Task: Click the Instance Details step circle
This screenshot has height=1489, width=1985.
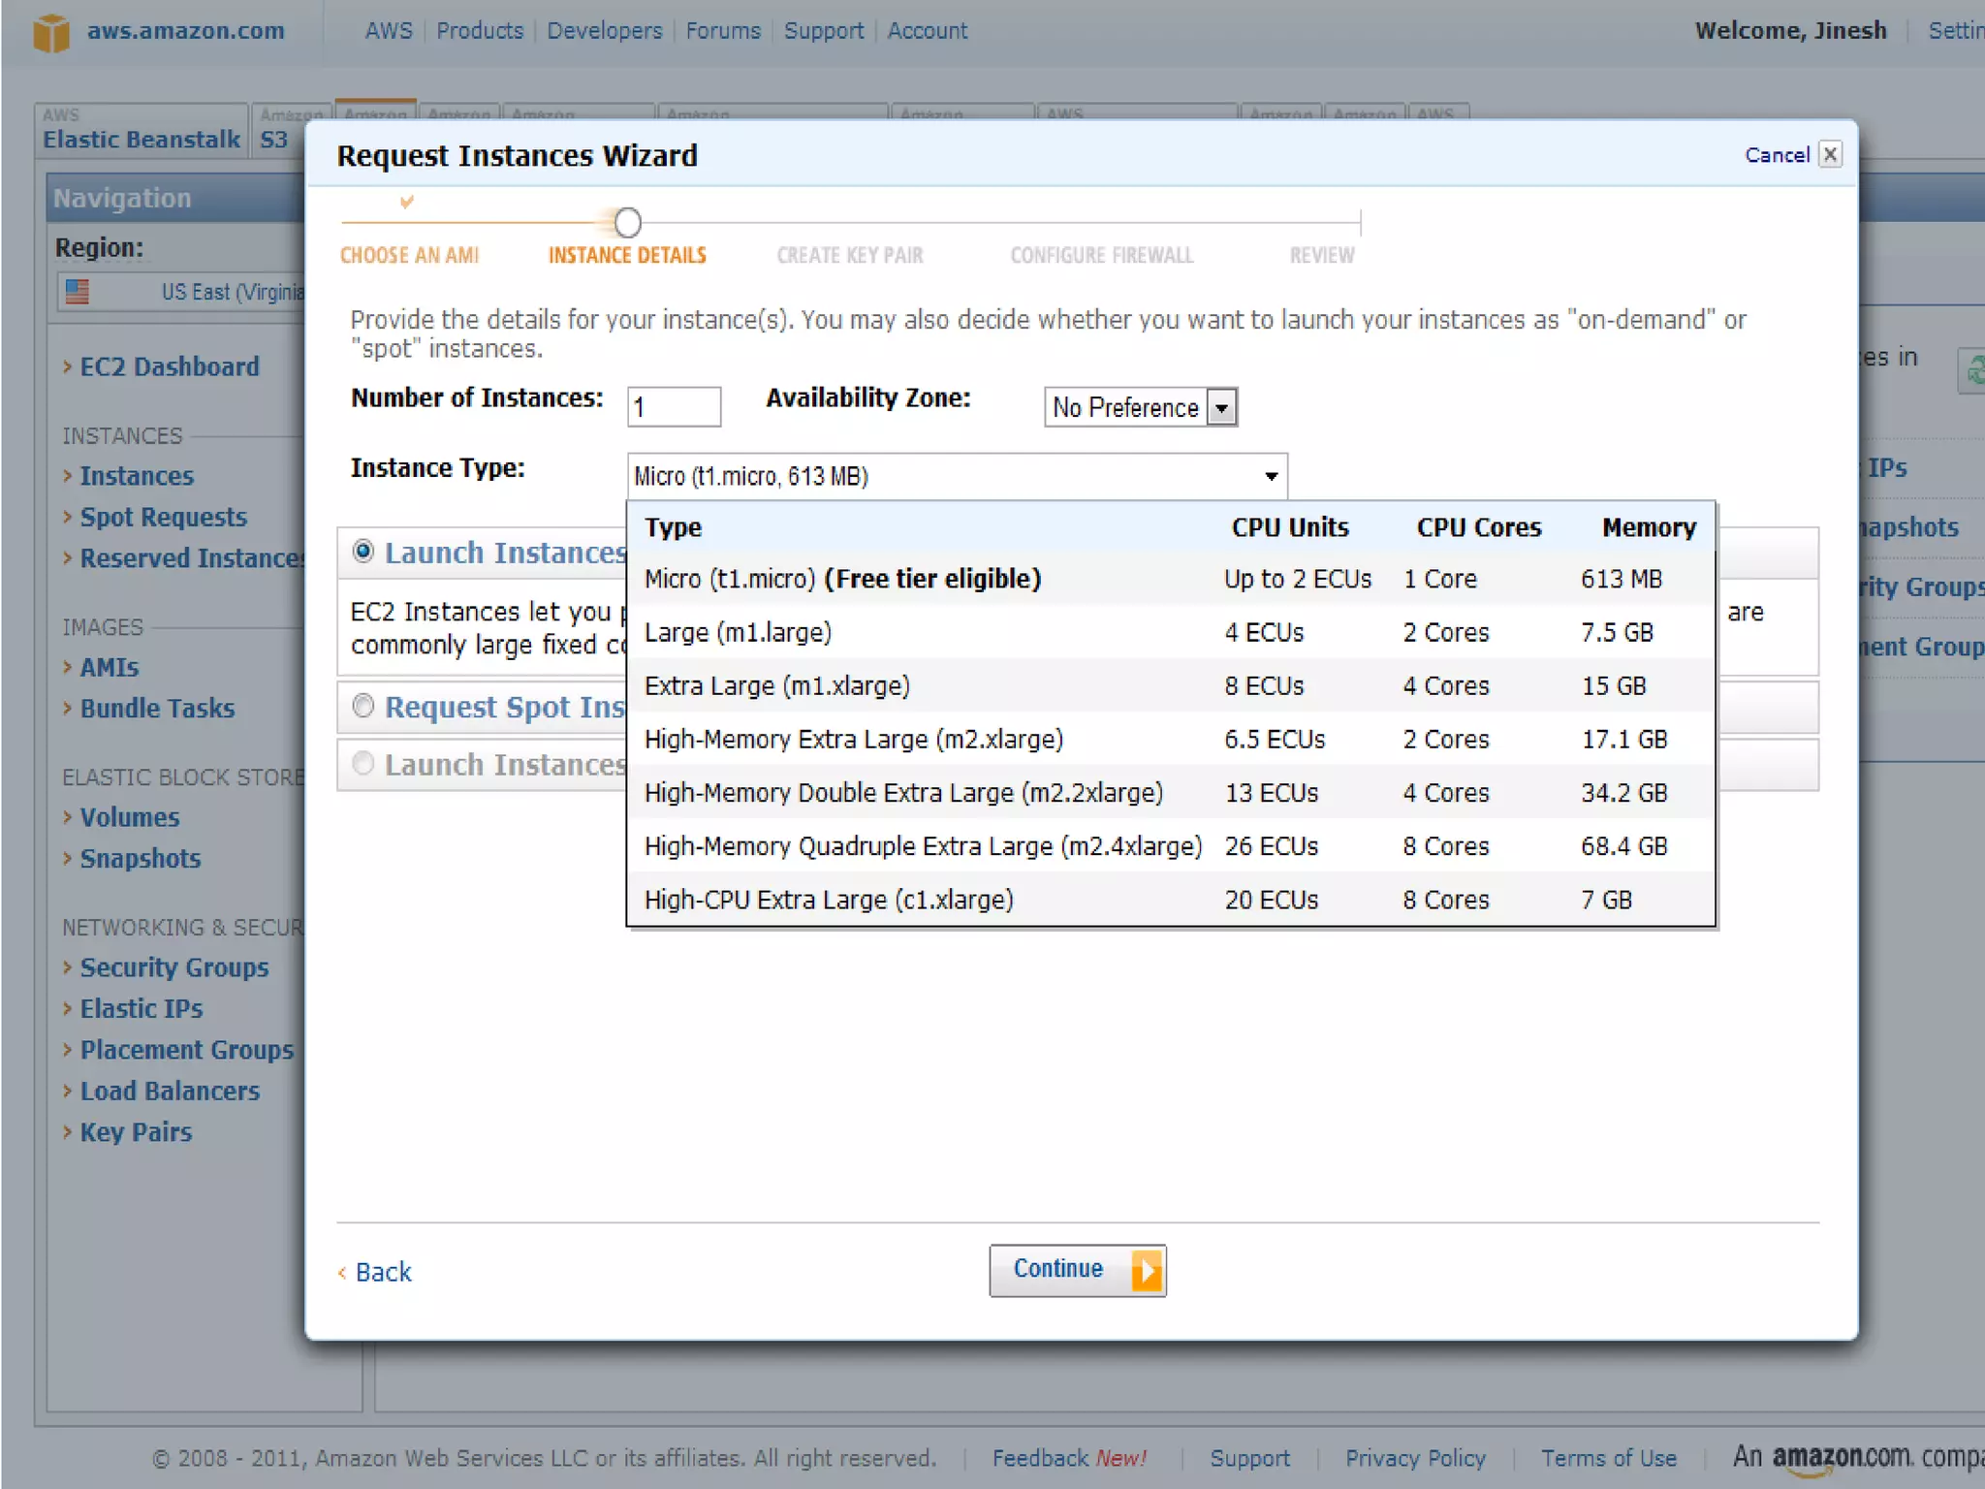Action: [628, 223]
